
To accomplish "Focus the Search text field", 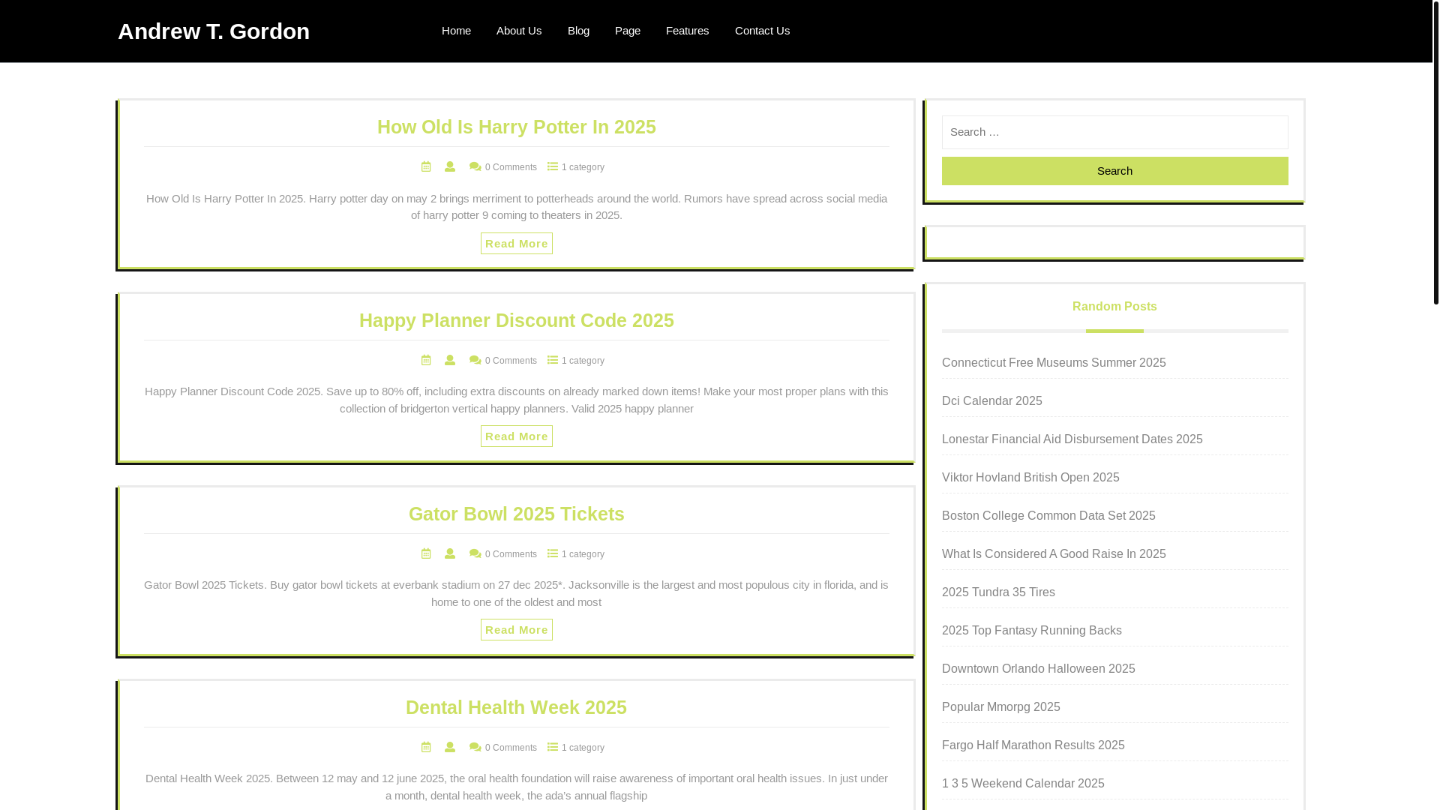I will 1115,132.
